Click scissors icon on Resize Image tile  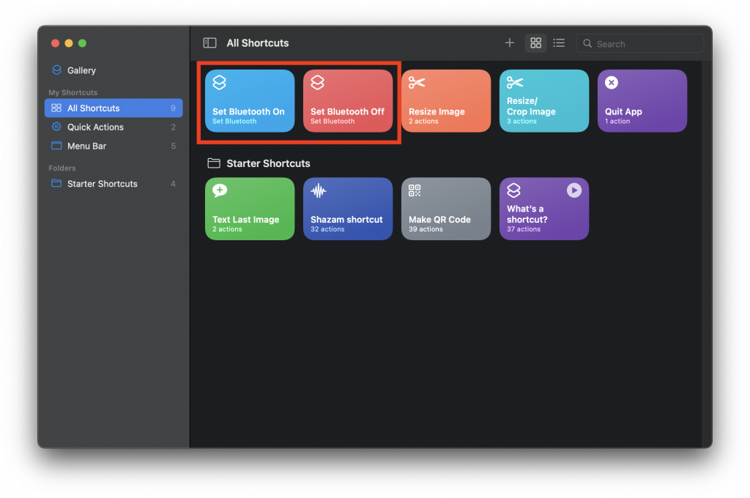click(x=417, y=83)
